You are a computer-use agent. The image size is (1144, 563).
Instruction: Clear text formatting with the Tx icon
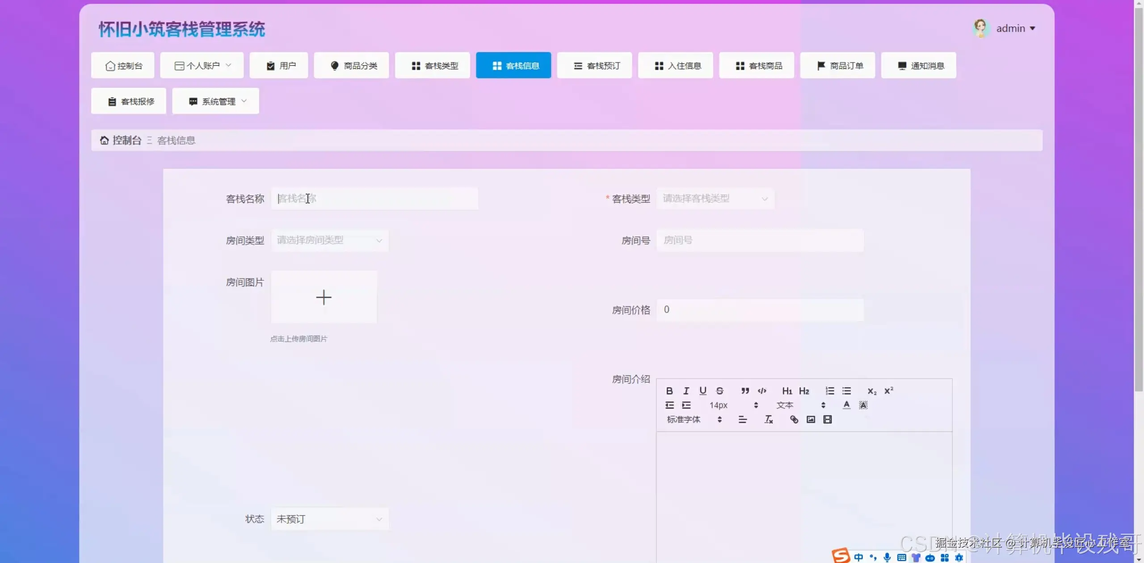click(x=768, y=419)
